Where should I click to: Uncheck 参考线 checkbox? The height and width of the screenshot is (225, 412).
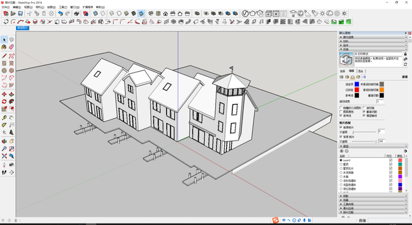341,116
